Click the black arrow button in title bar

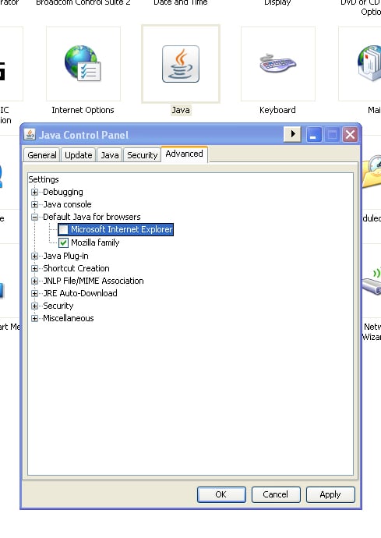click(x=292, y=134)
